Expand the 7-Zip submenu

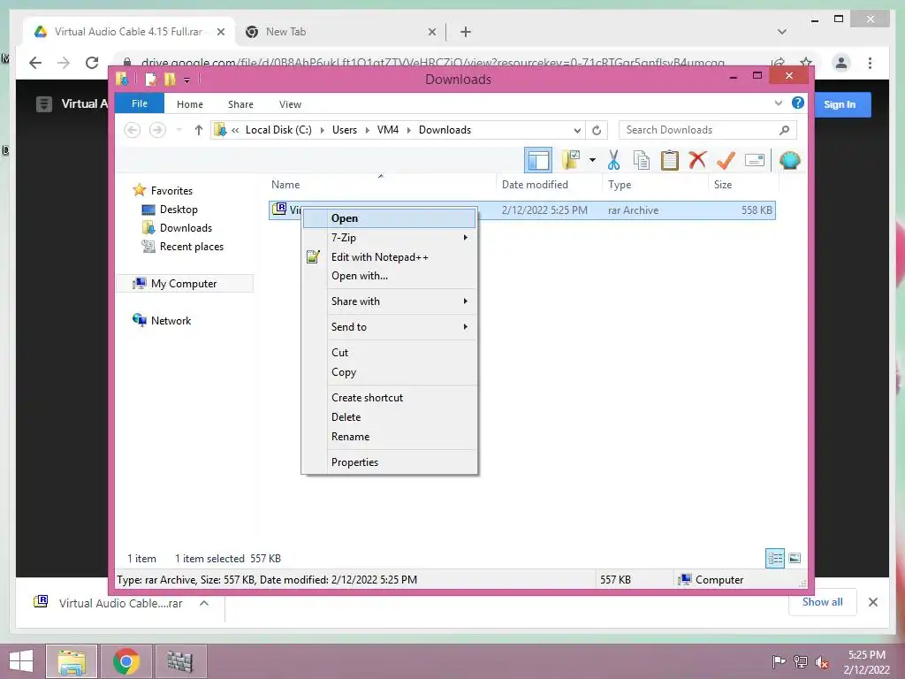[x=390, y=237]
